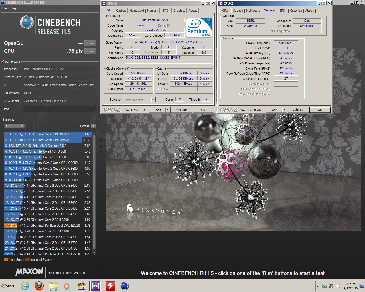Viewport: 365px width, 292px height.
Task: Open the File menu in Cinebench
Action: click(x=5, y=8)
